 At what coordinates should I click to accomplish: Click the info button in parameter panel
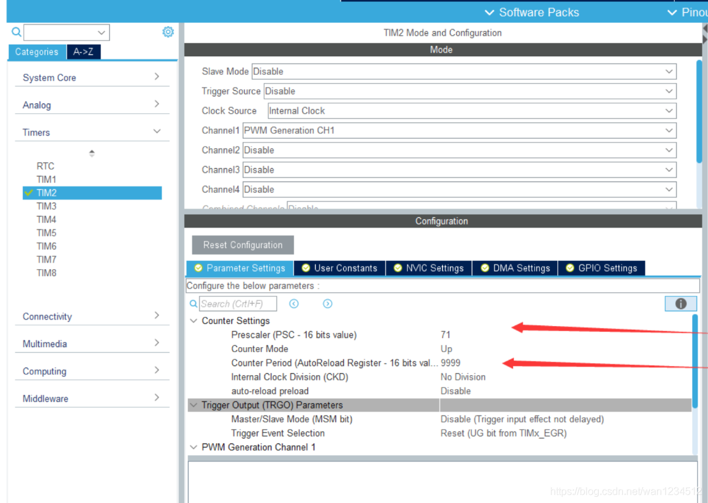pyautogui.click(x=681, y=304)
